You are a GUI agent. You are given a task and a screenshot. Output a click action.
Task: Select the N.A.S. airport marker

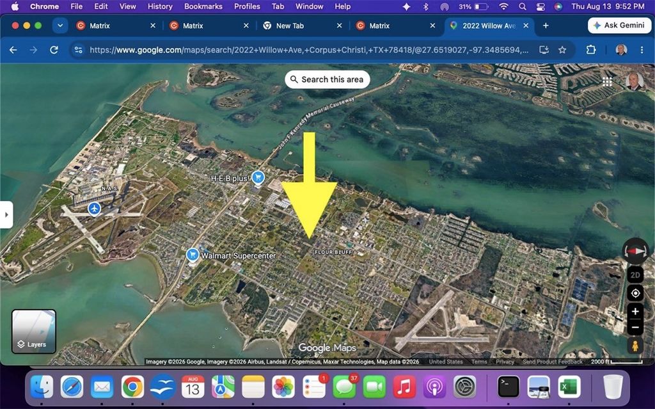click(95, 208)
